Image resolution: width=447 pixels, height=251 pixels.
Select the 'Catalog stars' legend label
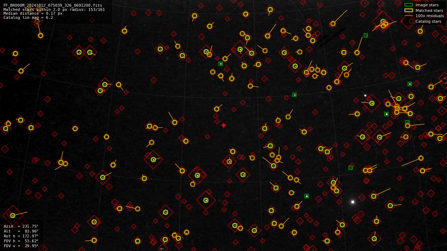click(x=428, y=22)
